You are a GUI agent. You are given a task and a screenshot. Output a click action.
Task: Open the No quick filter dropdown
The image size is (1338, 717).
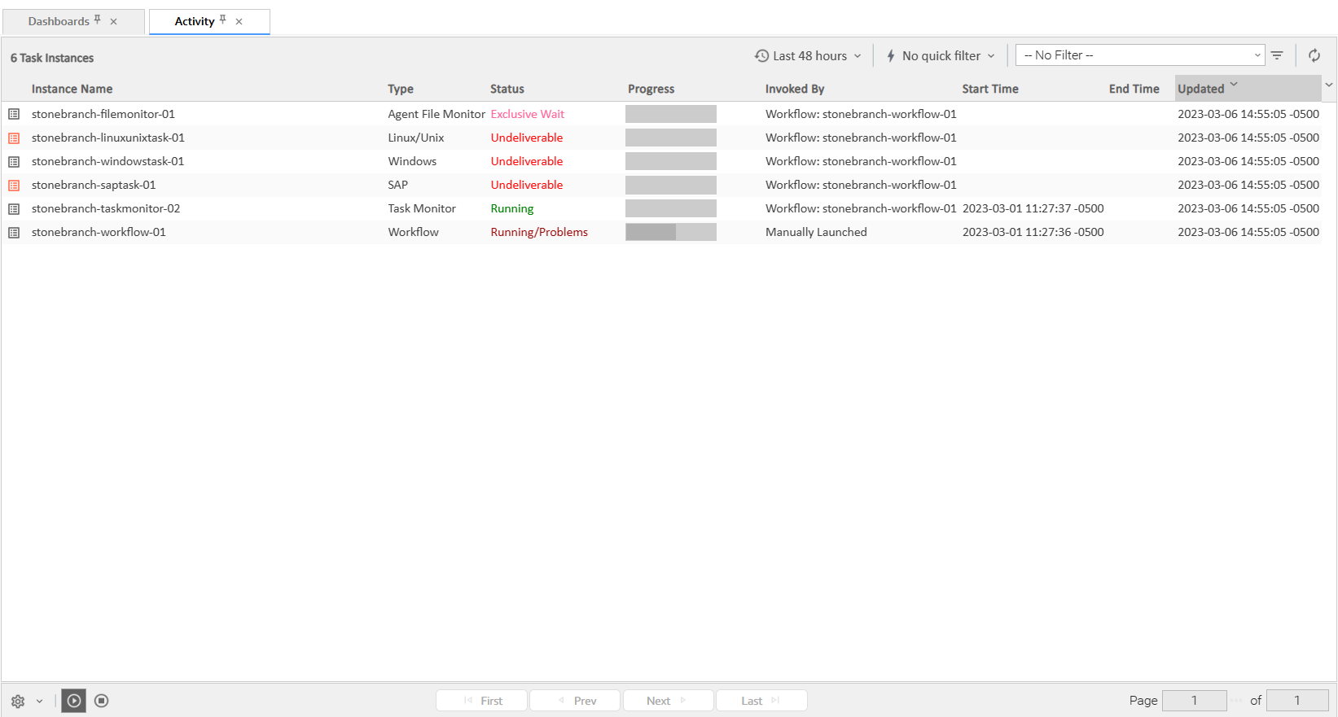tap(941, 56)
